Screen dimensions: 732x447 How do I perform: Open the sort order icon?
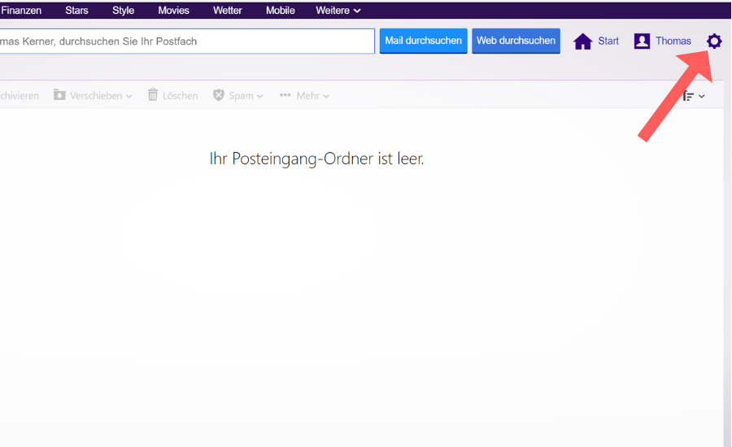click(x=689, y=96)
